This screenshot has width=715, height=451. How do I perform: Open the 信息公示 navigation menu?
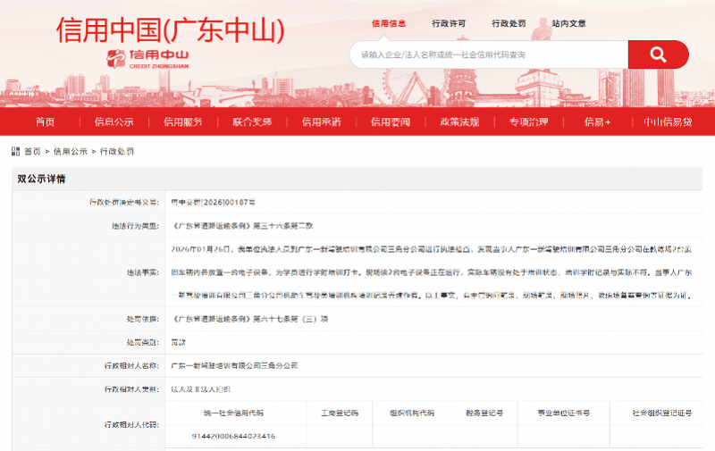[x=114, y=121]
